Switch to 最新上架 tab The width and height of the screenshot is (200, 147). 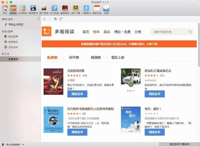coord(118,57)
